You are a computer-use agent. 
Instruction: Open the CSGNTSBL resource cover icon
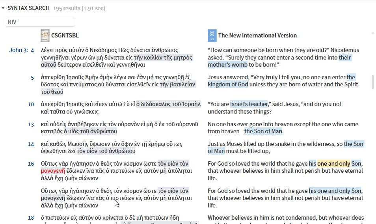coord(45,35)
